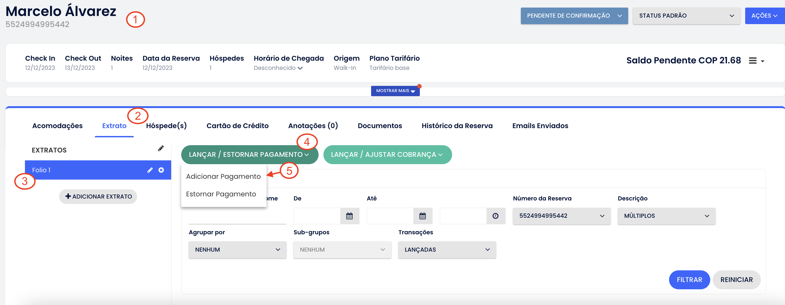785x305 pixels.
Task: Open the Status Padrão dropdown
Action: tap(686, 16)
